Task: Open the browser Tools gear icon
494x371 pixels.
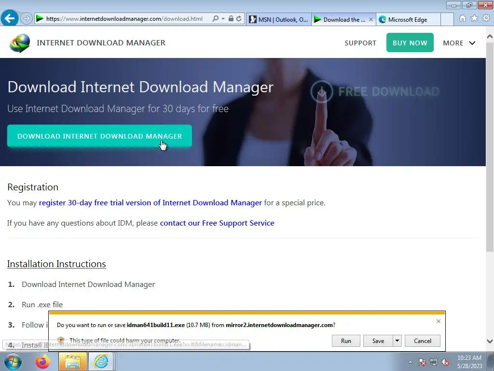Action: coord(486,18)
